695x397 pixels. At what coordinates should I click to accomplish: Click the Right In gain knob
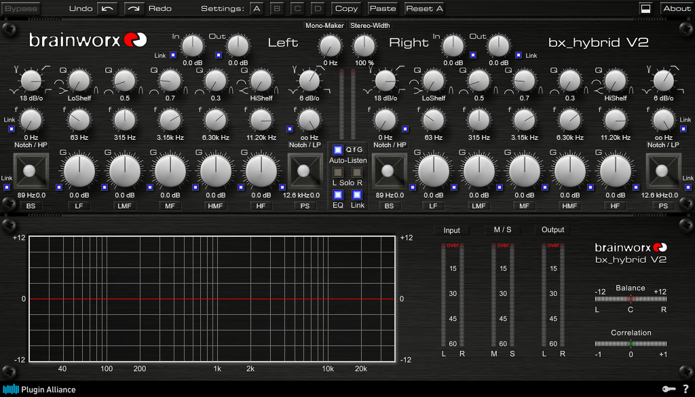tap(453, 46)
